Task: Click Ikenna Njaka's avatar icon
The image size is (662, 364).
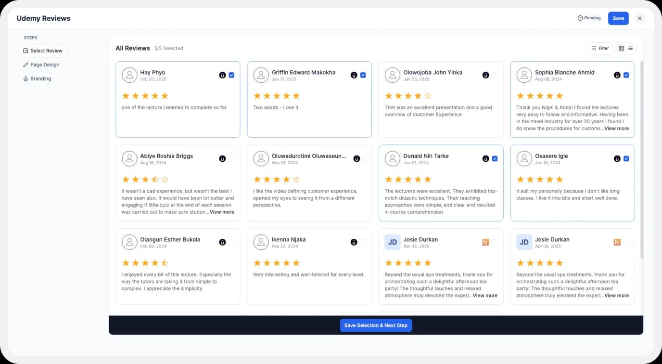Action: 261,242
